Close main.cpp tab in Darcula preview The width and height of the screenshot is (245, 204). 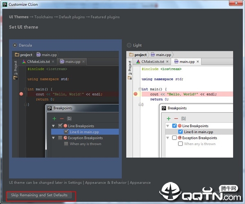(83, 62)
